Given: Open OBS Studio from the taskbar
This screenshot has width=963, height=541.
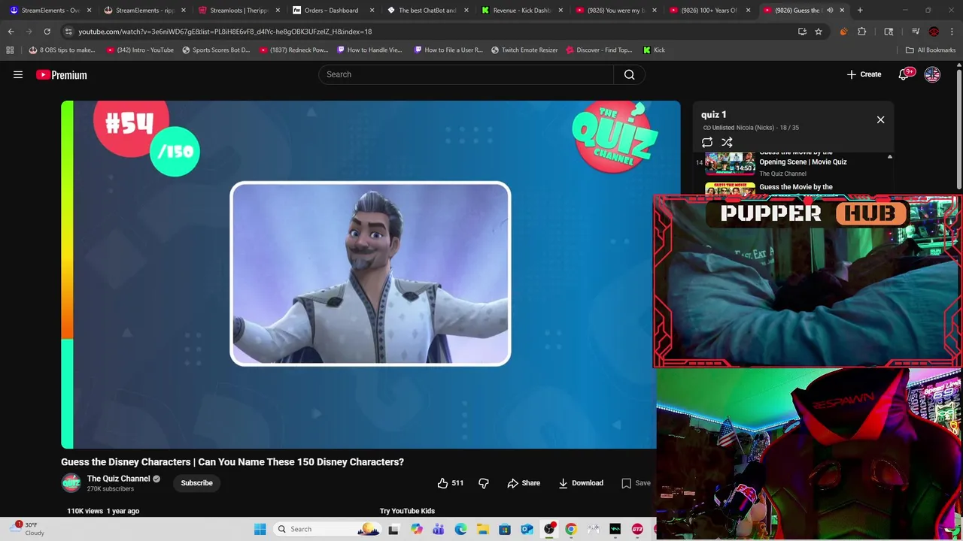Looking at the screenshot, I should [549, 529].
